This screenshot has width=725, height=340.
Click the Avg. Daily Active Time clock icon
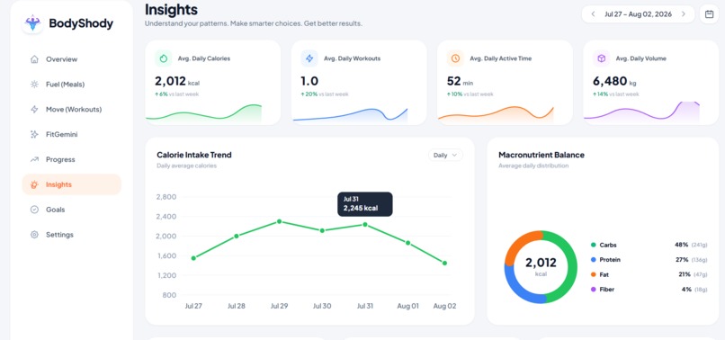pos(455,58)
